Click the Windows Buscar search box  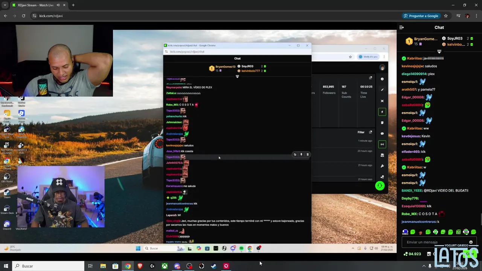pyautogui.click(x=48, y=266)
